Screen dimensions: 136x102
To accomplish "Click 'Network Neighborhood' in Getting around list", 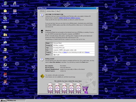I will coord(52,69).
